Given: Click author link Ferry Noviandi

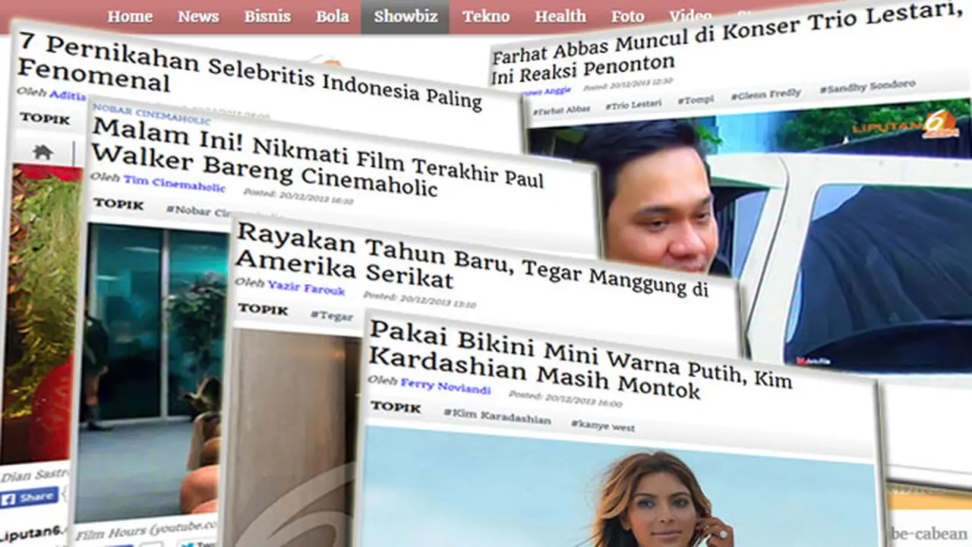Looking at the screenshot, I should 446,386.
